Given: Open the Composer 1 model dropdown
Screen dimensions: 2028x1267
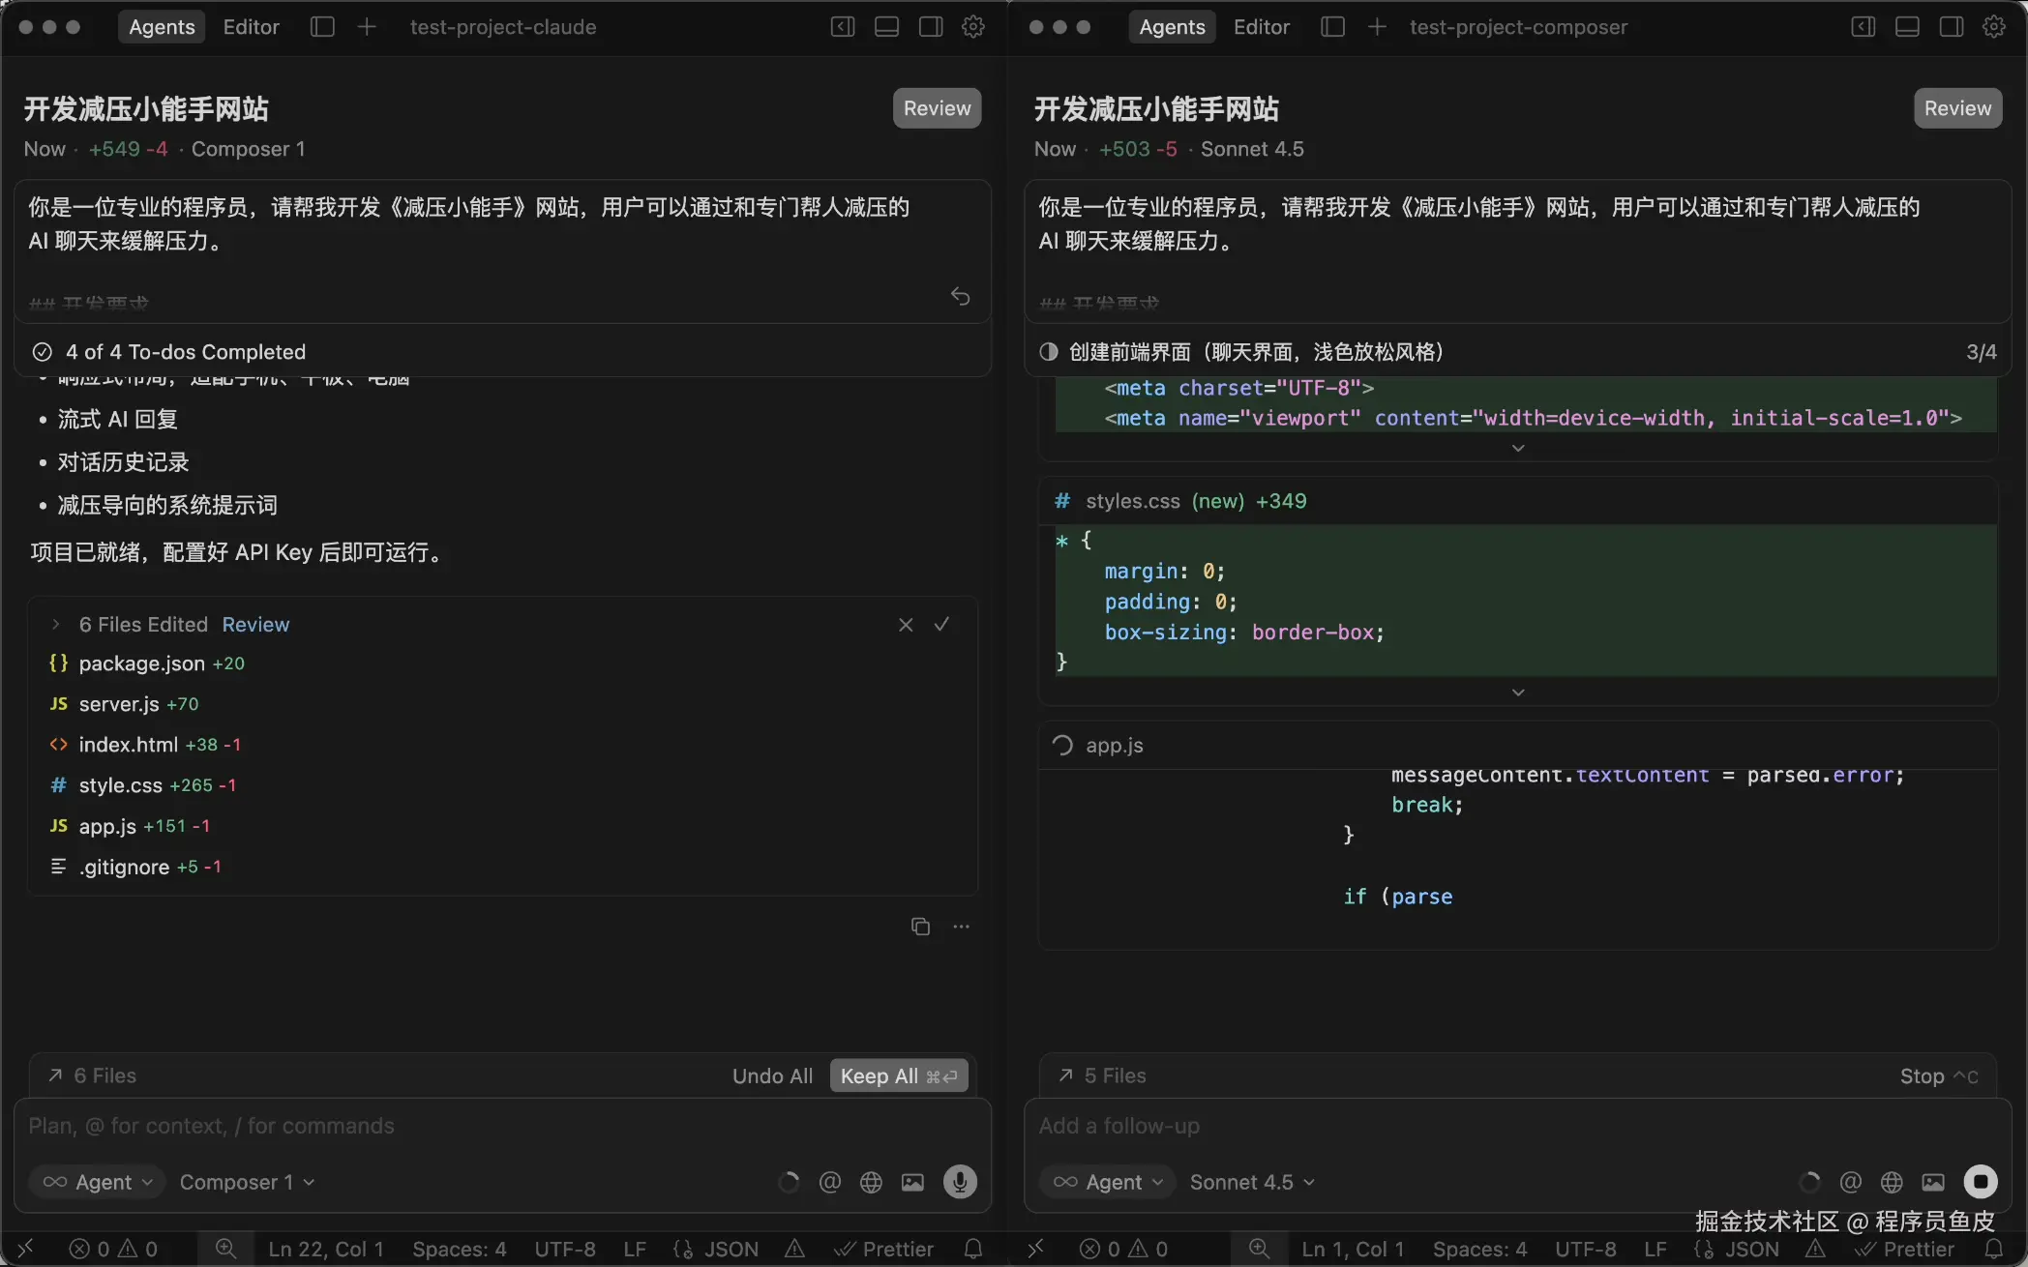Looking at the screenshot, I should point(247,1182).
